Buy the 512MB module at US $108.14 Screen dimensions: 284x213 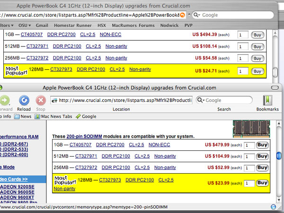pyautogui.click(x=257, y=46)
